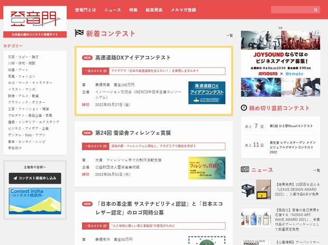Click NEW badge of フィレンツェ賞展 contest
Screen dimensions: 328x245
click(x=87, y=133)
